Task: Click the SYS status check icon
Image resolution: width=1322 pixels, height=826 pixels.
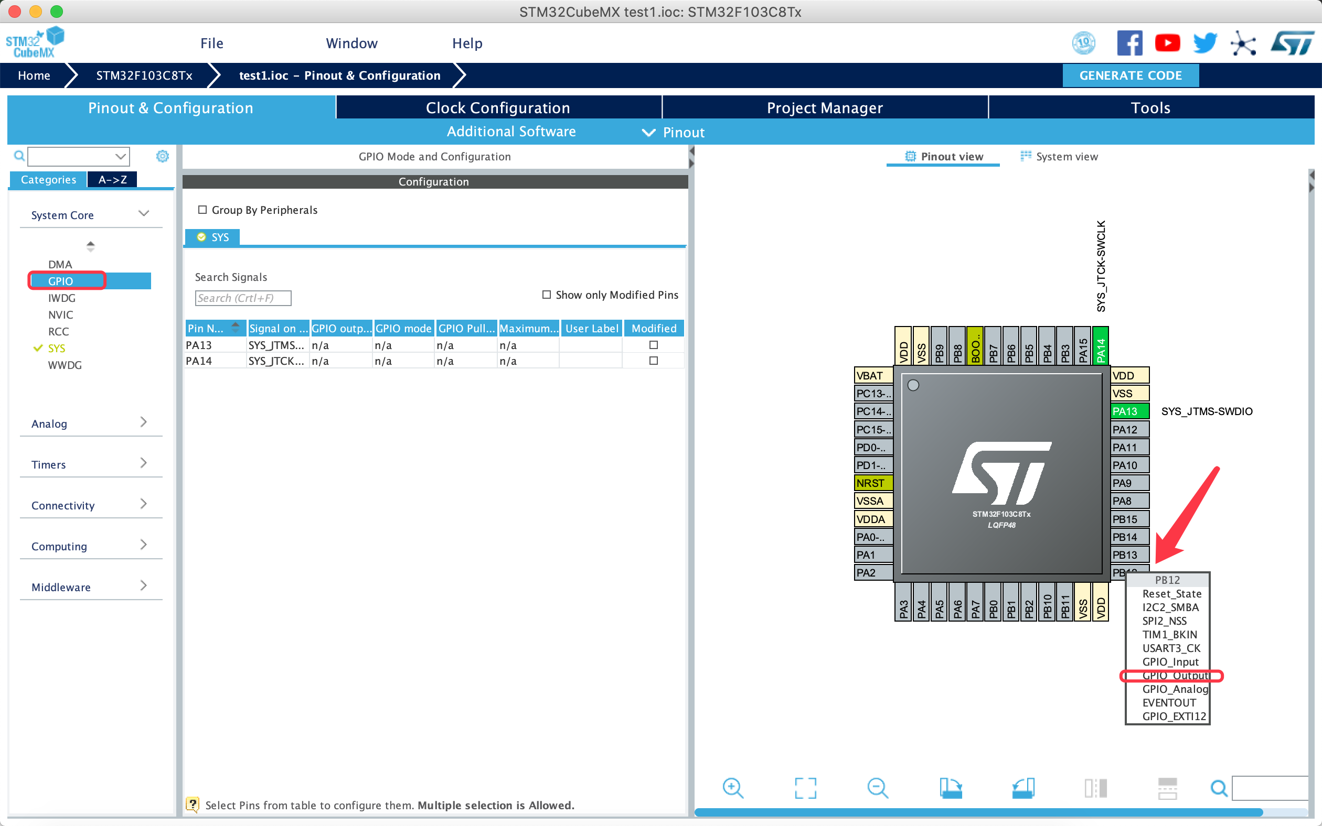Action: click(x=201, y=237)
